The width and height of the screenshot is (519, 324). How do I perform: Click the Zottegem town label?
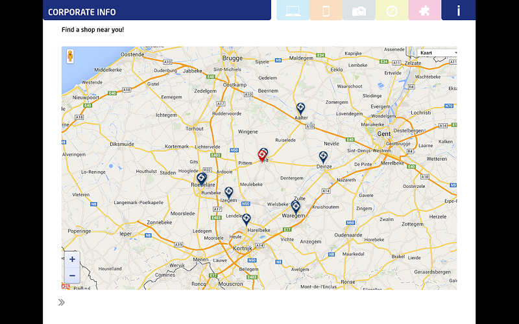pos(413,224)
